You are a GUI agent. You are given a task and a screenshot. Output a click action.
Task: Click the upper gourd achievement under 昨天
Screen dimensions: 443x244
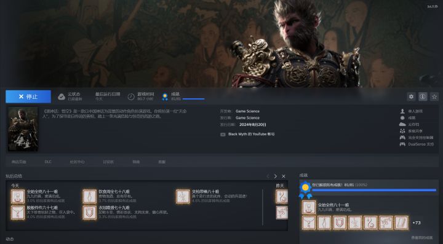coord(282,197)
